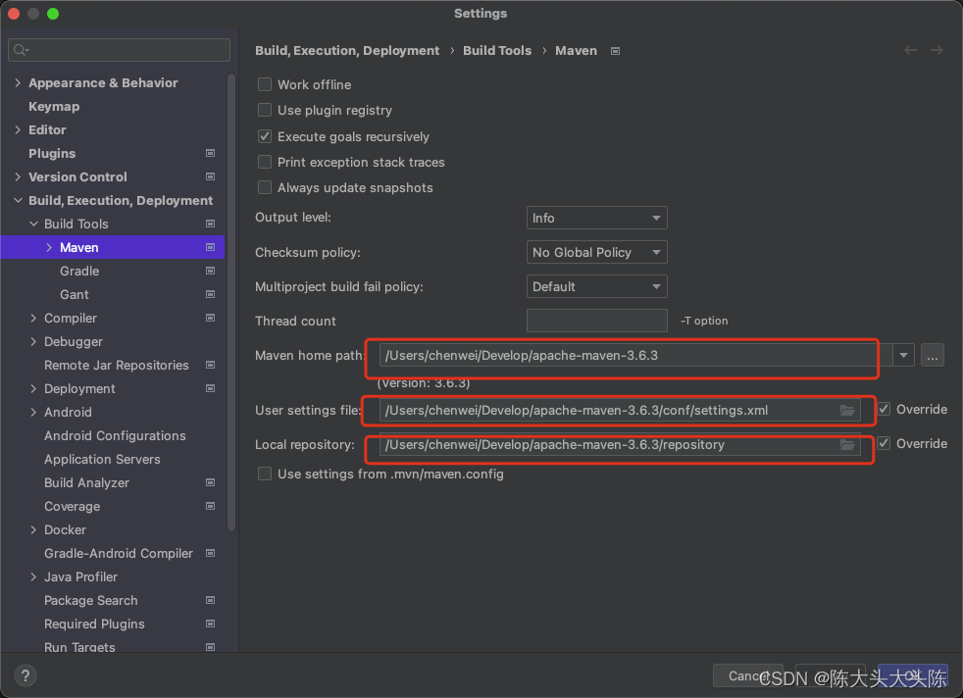Click project-level icon next to Package Search
The height and width of the screenshot is (698, 963).
(x=210, y=600)
